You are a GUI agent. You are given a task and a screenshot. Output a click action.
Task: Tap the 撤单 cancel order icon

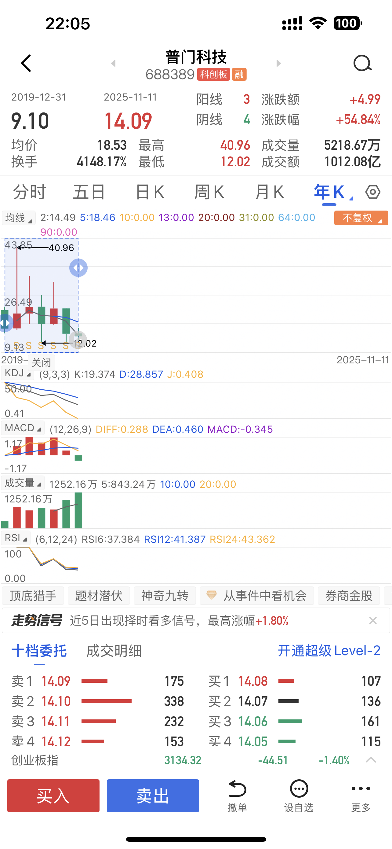pyautogui.click(x=237, y=796)
